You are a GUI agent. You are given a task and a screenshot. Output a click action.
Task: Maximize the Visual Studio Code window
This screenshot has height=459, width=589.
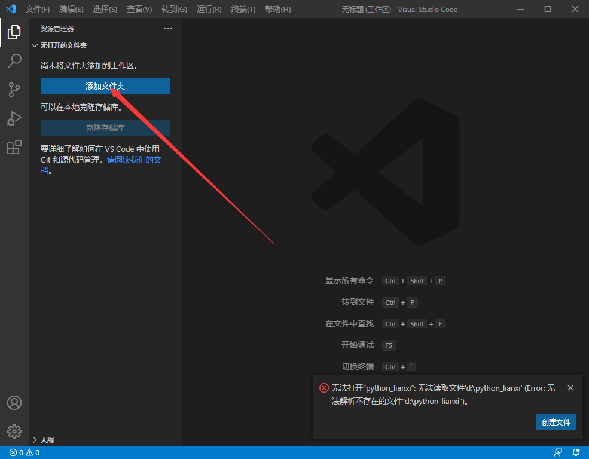coord(548,9)
